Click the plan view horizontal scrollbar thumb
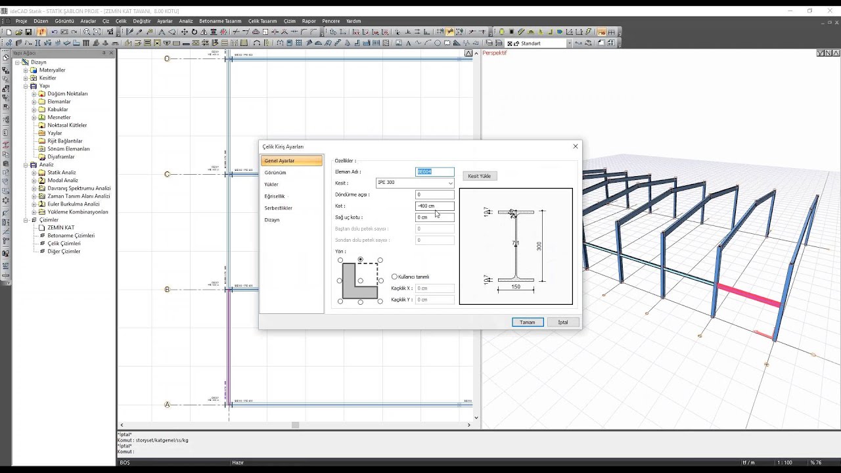This screenshot has height=473, width=841. point(295,425)
